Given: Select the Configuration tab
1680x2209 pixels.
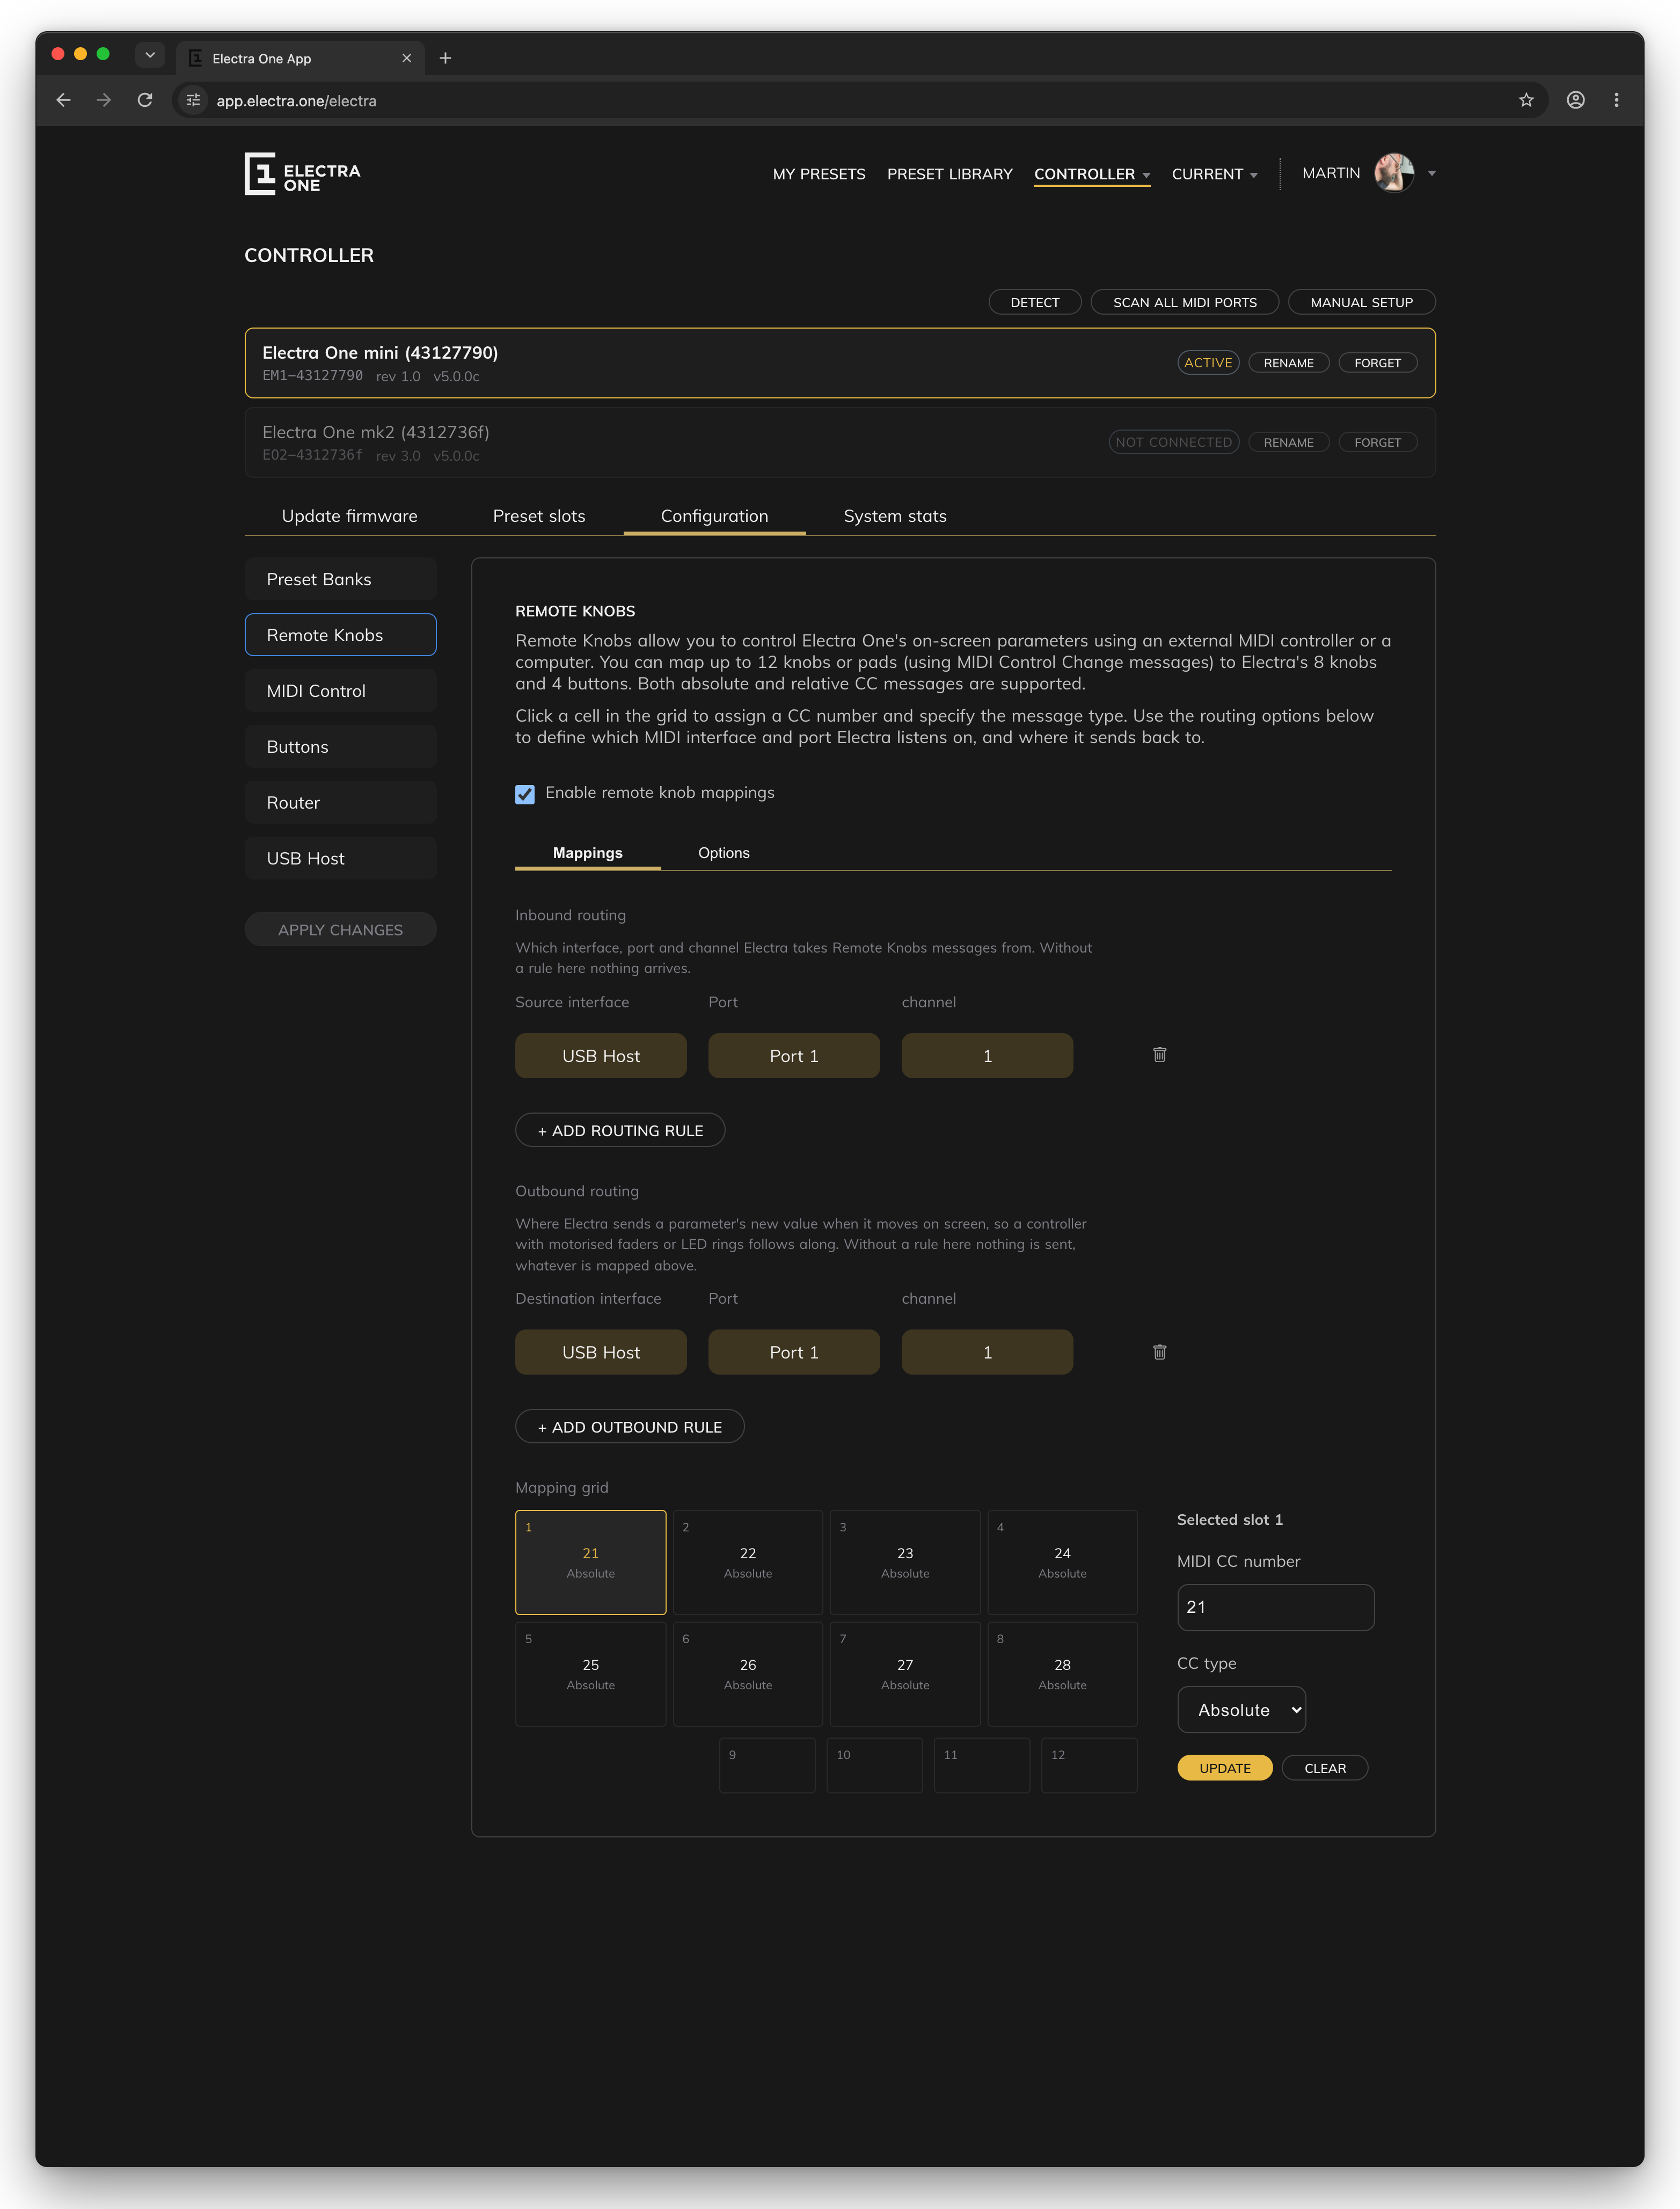Looking at the screenshot, I should (714, 516).
